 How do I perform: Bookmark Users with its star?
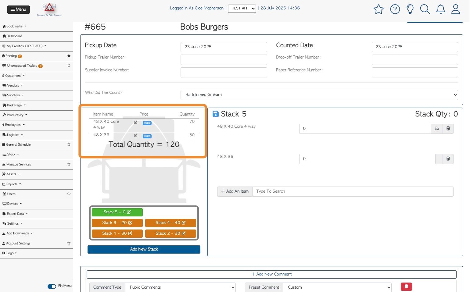click(69, 194)
